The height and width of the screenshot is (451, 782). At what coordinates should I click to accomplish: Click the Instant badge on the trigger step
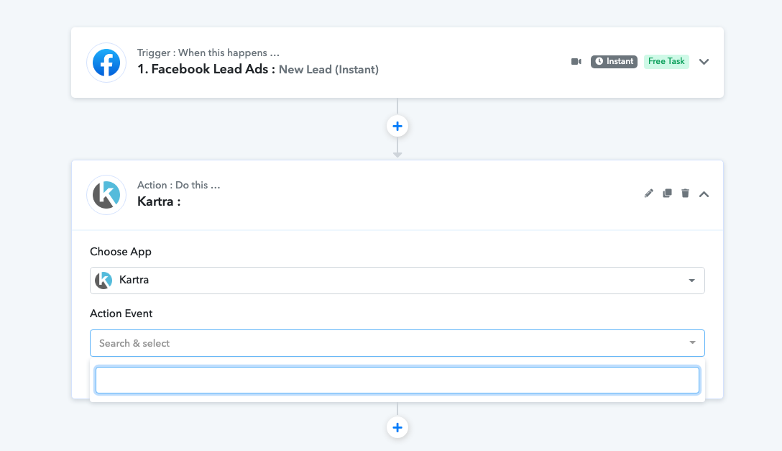click(614, 61)
